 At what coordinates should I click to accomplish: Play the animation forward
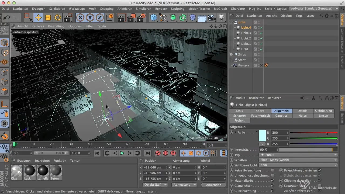point(122,153)
